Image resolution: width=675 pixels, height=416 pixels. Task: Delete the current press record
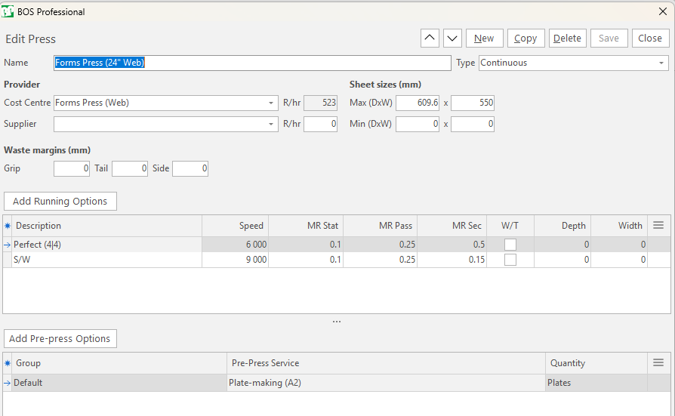pos(567,39)
